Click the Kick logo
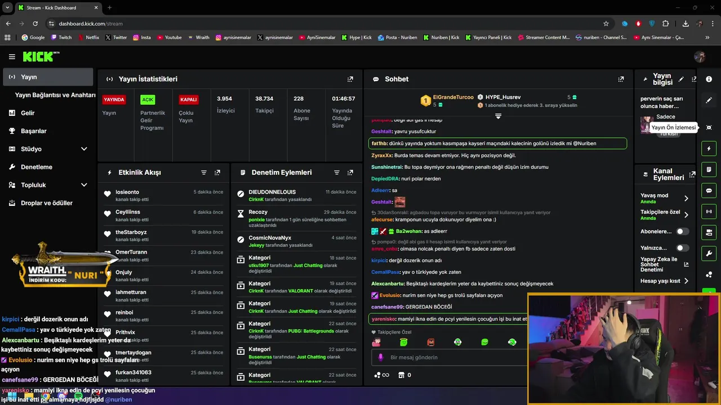Image resolution: width=721 pixels, height=405 pixels. tap(41, 56)
